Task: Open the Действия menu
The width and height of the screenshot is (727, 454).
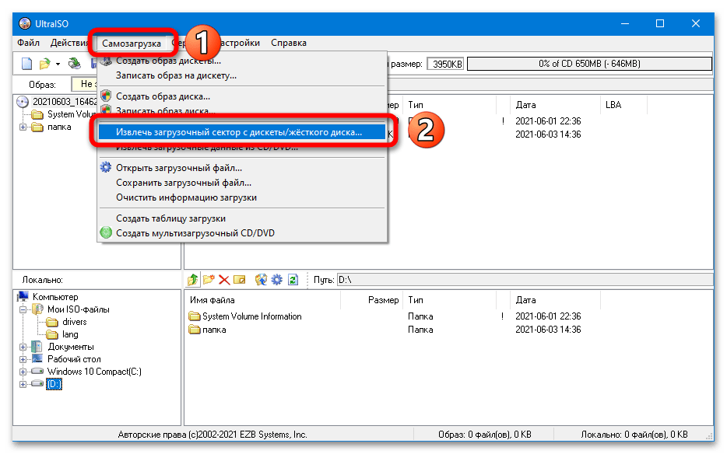Action: tap(69, 43)
